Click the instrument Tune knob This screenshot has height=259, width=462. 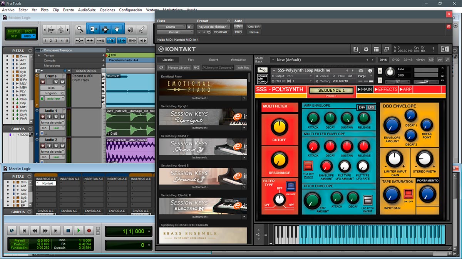390,71
